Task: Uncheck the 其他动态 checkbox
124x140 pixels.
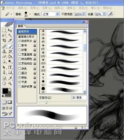Action: [x=19, y=63]
